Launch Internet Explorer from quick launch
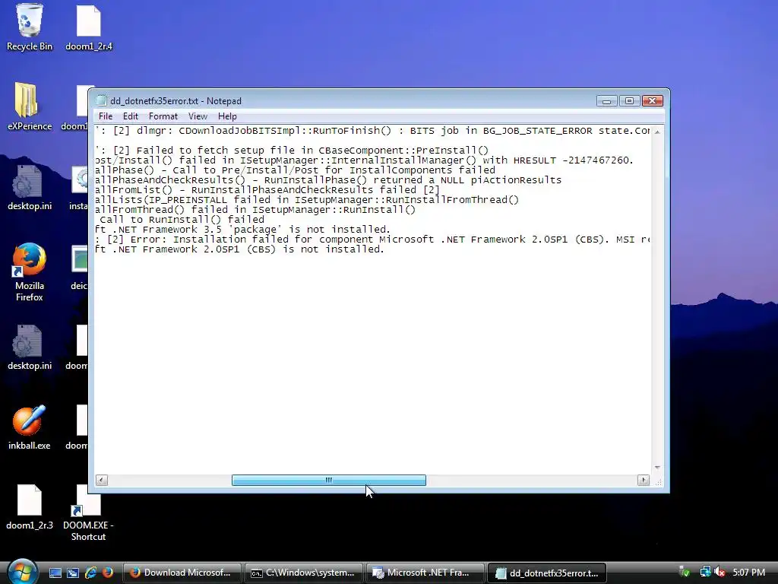Viewport: 778px width, 584px height. pos(90,573)
